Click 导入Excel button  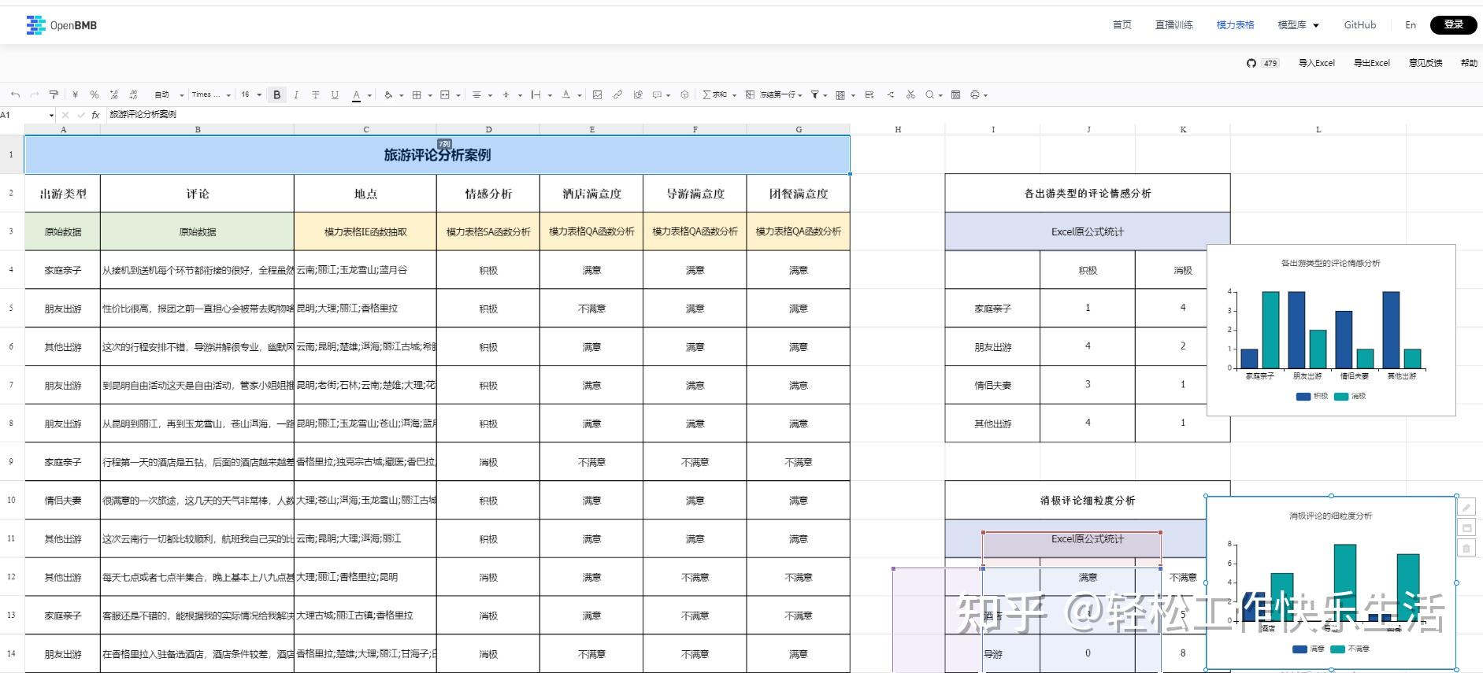pyautogui.click(x=1317, y=63)
